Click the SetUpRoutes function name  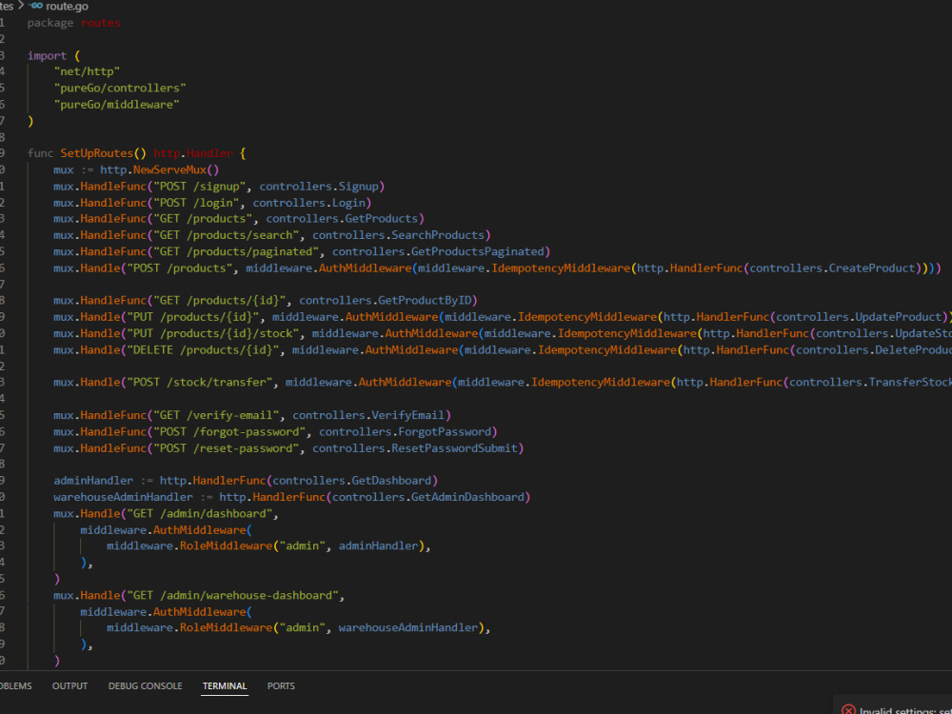click(96, 153)
